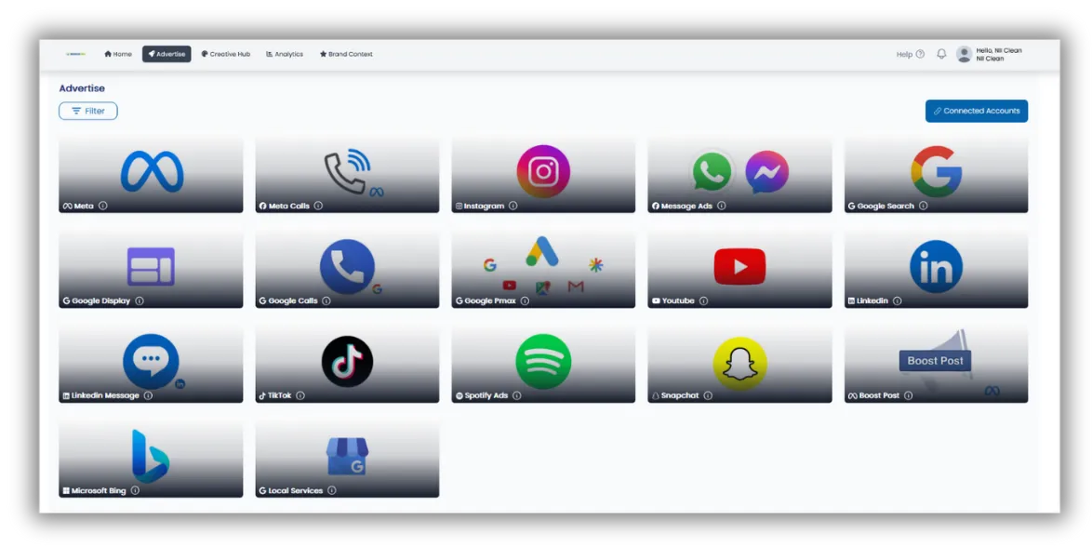
Task: Show info for Google Pmax
Action: click(x=526, y=301)
